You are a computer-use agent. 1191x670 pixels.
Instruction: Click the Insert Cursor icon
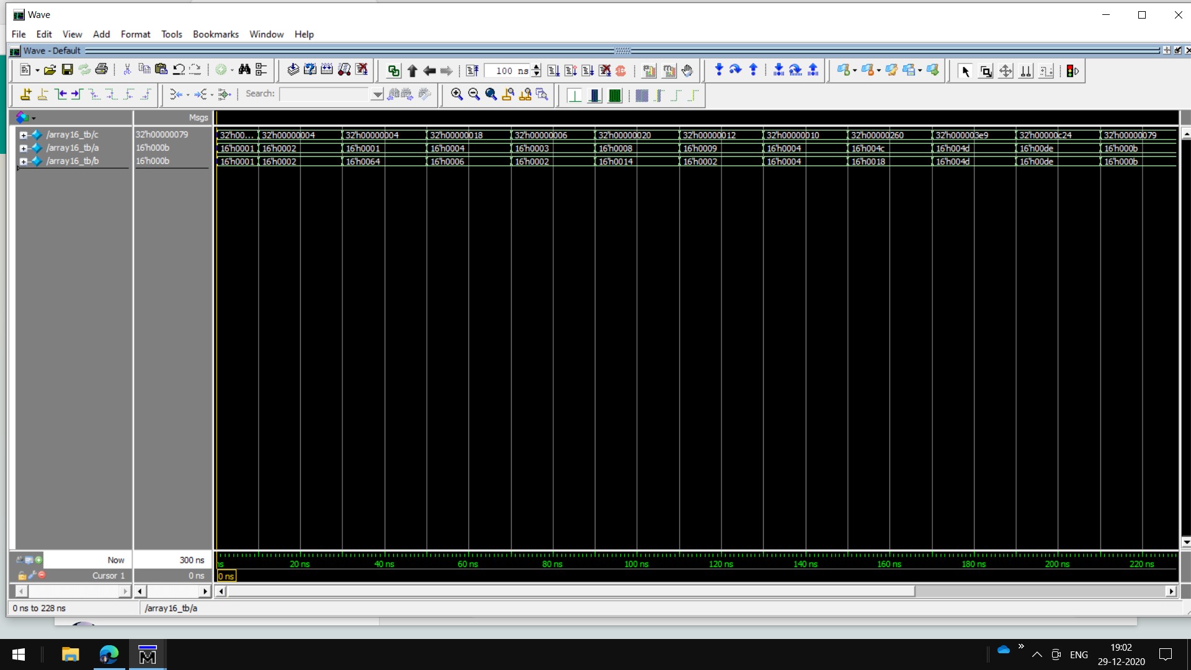(25, 94)
